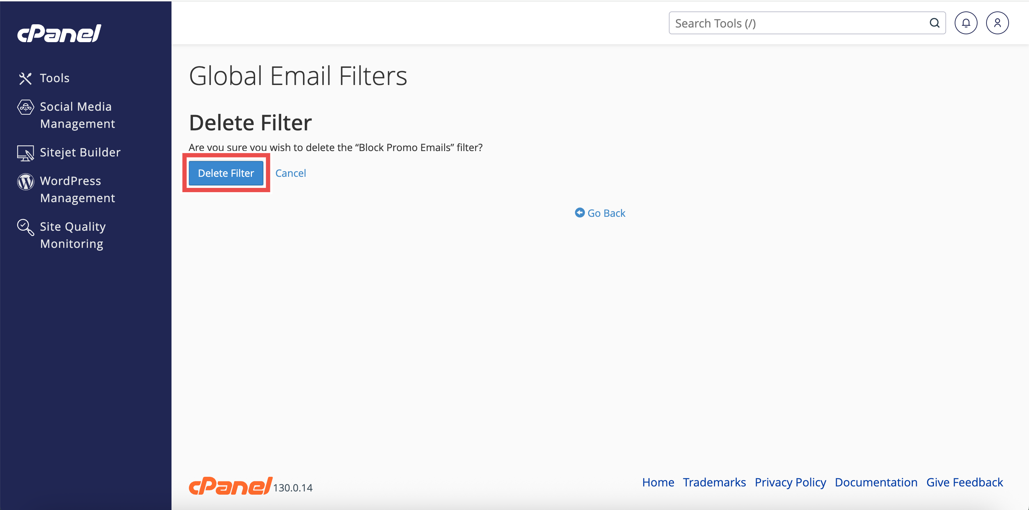Open the user account menu icon
The width and height of the screenshot is (1029, 510).
(x=997, y=23)
